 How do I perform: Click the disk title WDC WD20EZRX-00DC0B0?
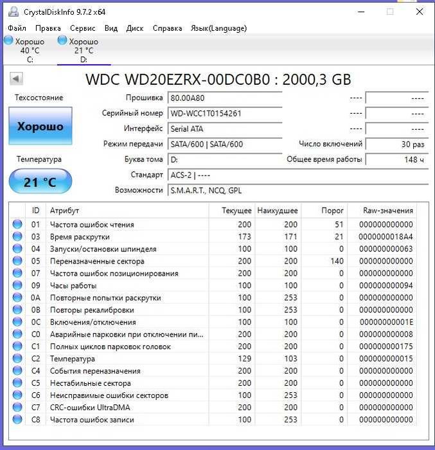(x=177, y=79)
